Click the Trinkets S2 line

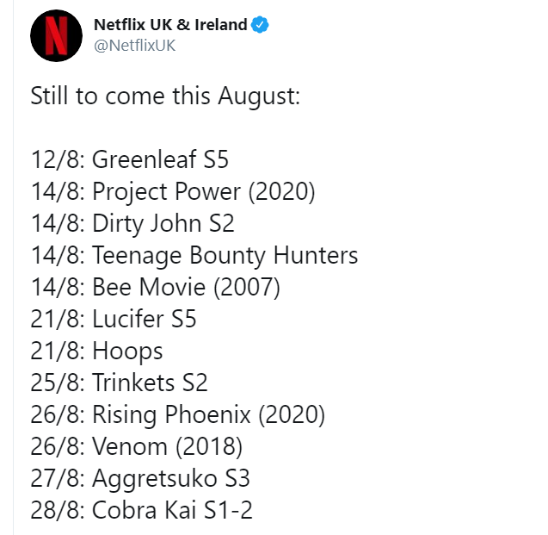click(x=120, y=383)
